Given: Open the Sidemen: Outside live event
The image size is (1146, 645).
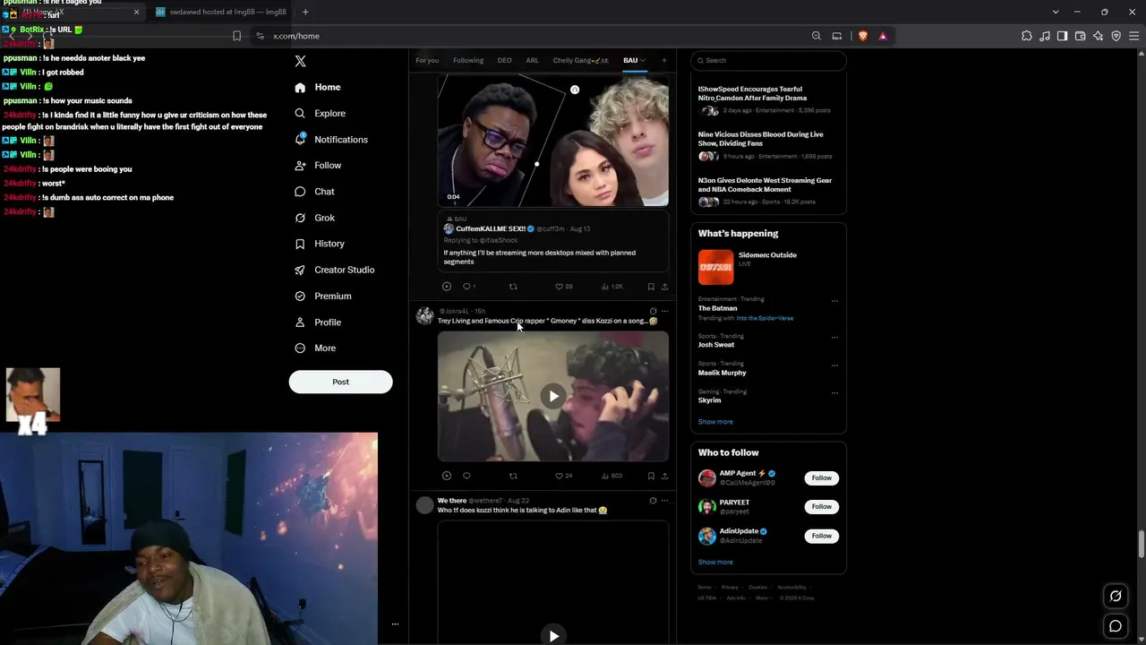Looking at the screenshot, I should click(x=768, y=267).
